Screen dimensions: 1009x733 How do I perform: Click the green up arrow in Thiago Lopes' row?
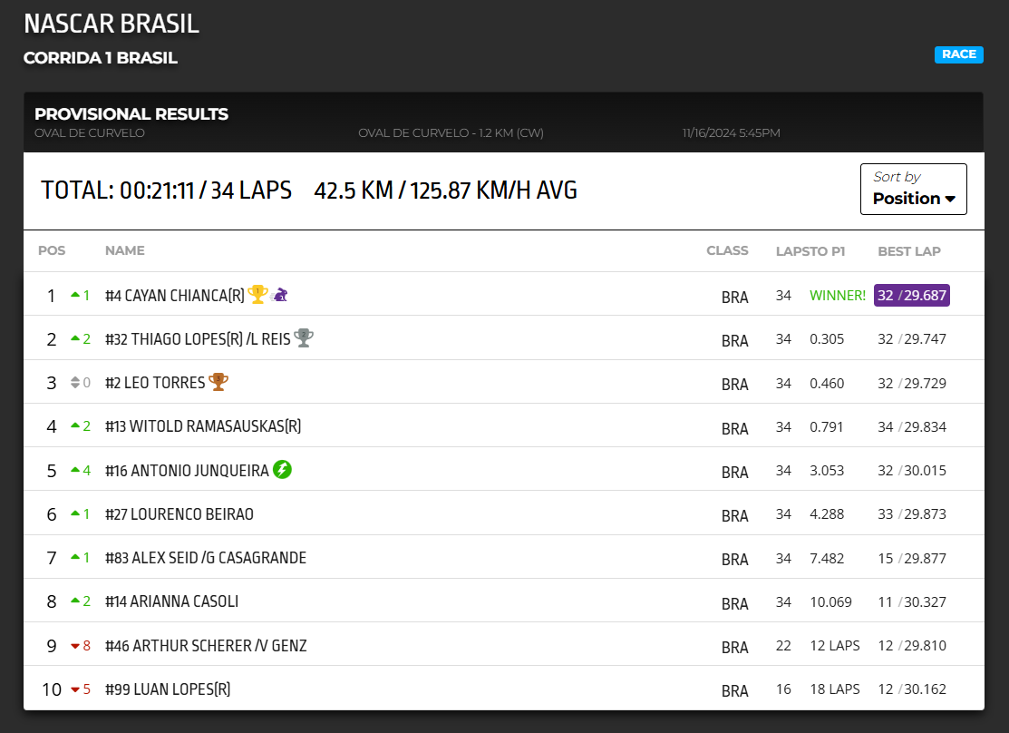coord(75,338)
